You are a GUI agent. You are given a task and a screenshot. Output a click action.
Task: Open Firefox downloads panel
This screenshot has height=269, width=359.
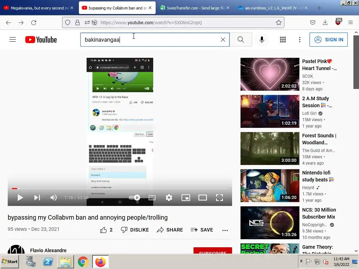point(325,22)
